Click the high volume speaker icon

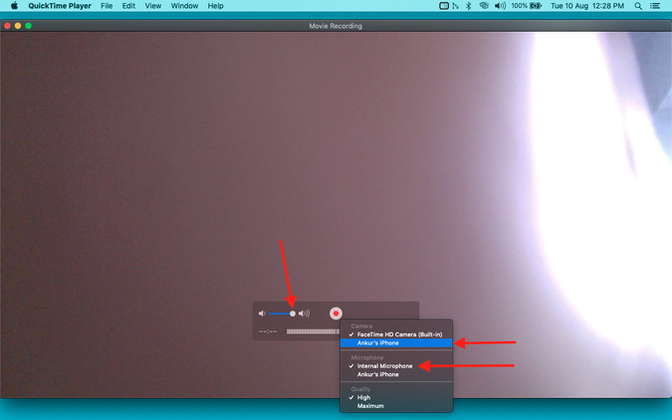tap(304, 314)
